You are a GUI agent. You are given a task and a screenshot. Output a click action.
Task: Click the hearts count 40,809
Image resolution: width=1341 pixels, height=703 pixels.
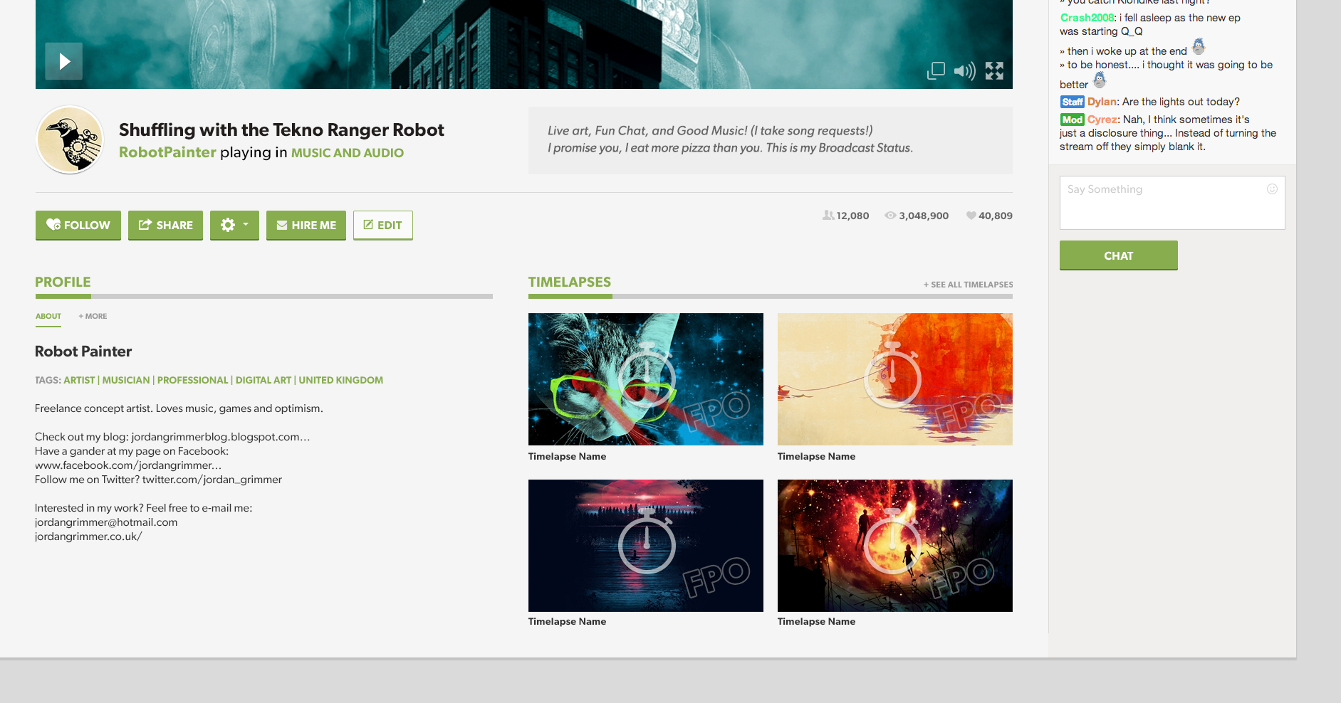click(989, 216)
